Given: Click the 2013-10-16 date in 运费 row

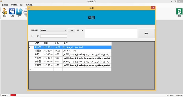Looking at the screenshot, I should [48, 54].
